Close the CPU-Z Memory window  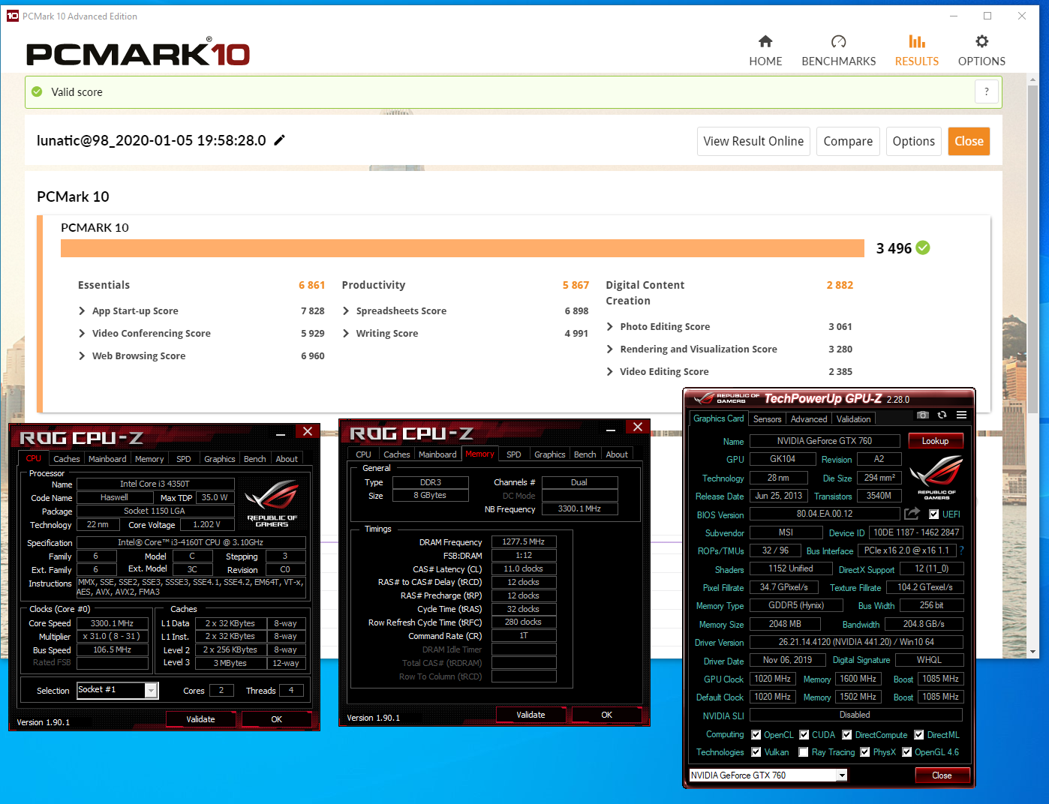638,427
